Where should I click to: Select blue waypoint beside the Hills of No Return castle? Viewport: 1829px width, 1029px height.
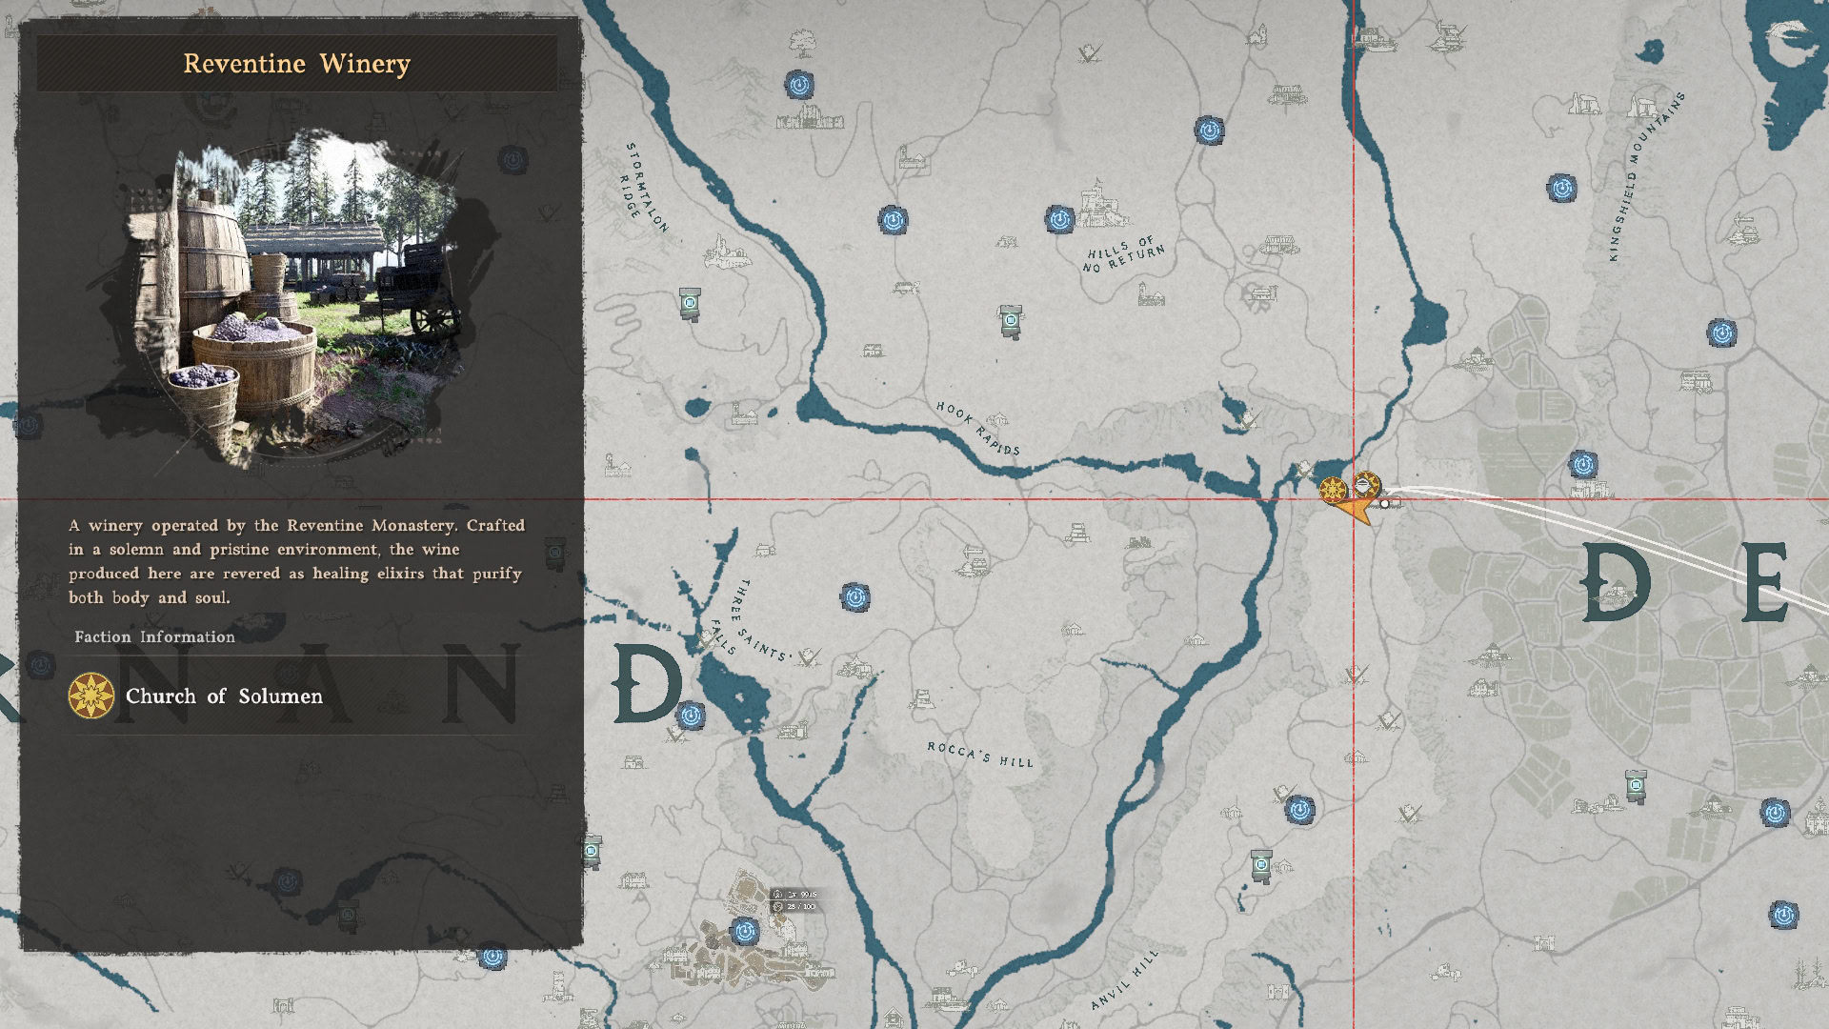(1059, 220)
